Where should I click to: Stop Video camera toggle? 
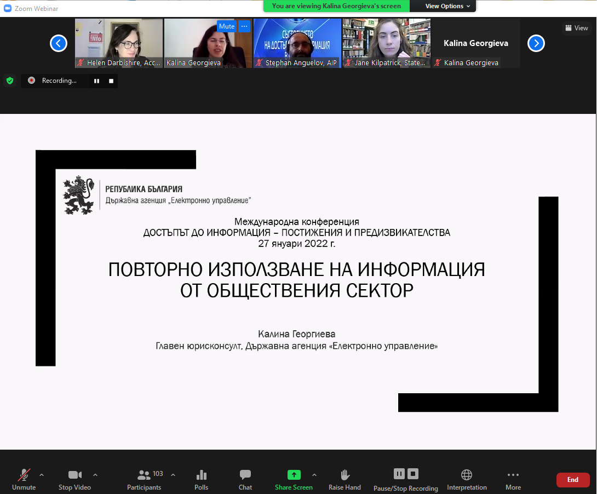click(x=74, y=479)
